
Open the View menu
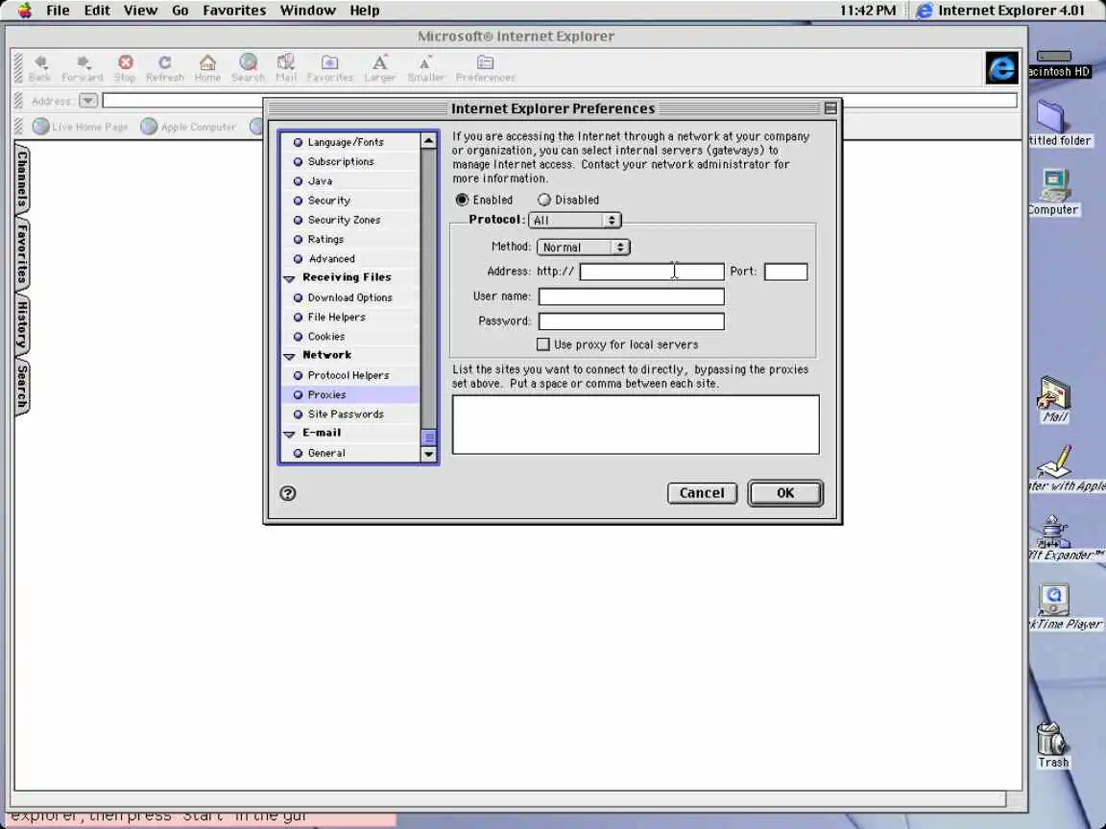(x=140, y=10)
